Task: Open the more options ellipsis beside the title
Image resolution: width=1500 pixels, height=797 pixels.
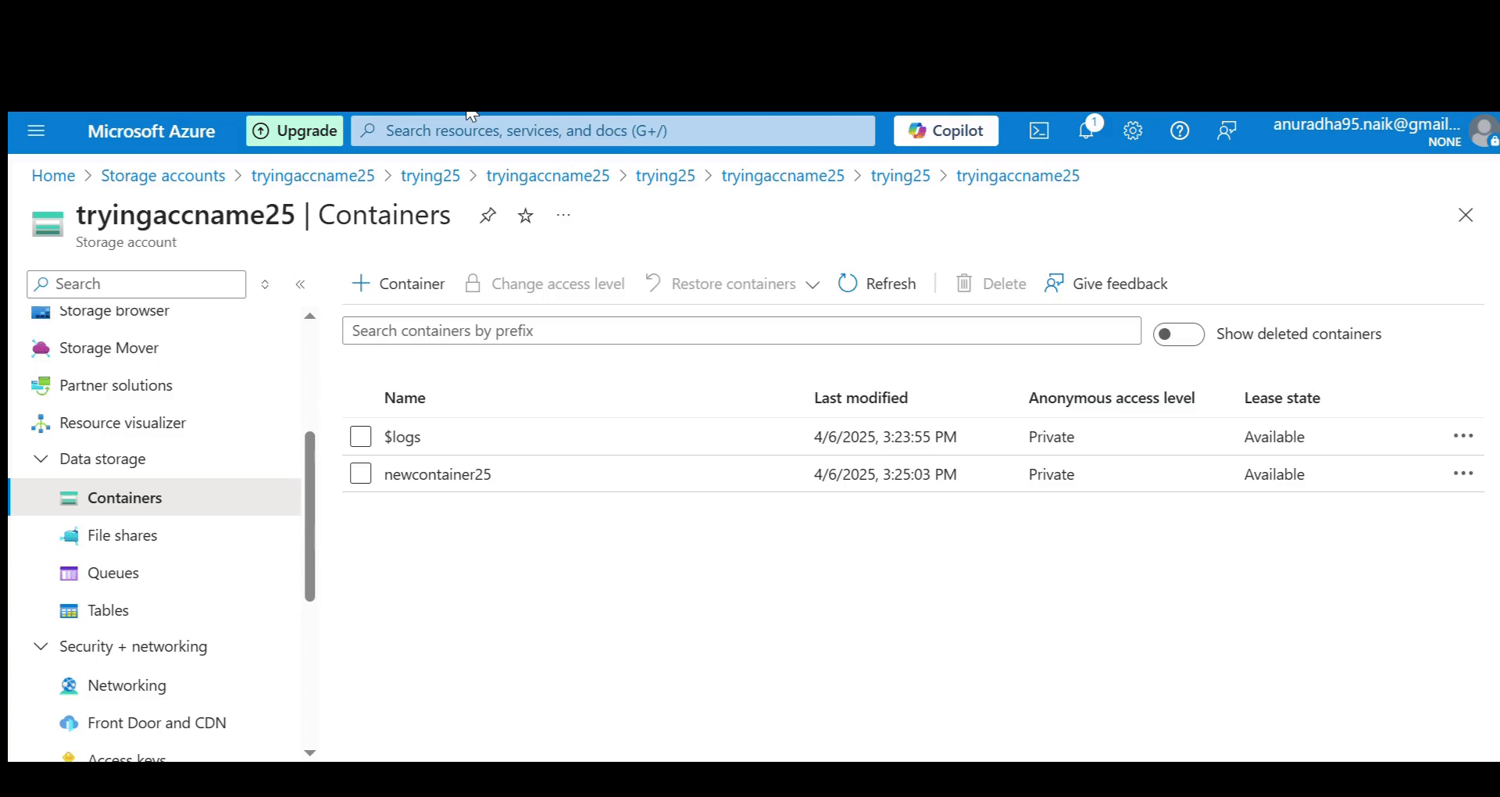Action: [x=563, y=215]
